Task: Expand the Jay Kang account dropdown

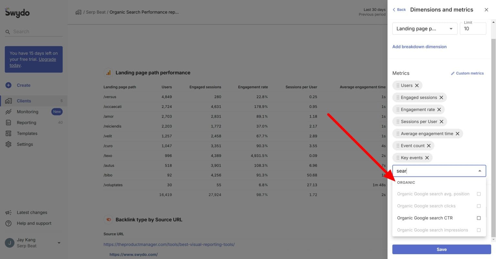Action: (x=59, y=243)
